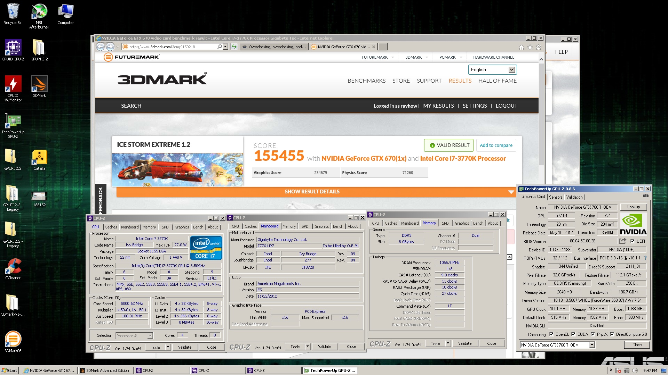Expand the FUTUREMARK top menu
This screenshot has width=668, height=375.
coord(377,57)
